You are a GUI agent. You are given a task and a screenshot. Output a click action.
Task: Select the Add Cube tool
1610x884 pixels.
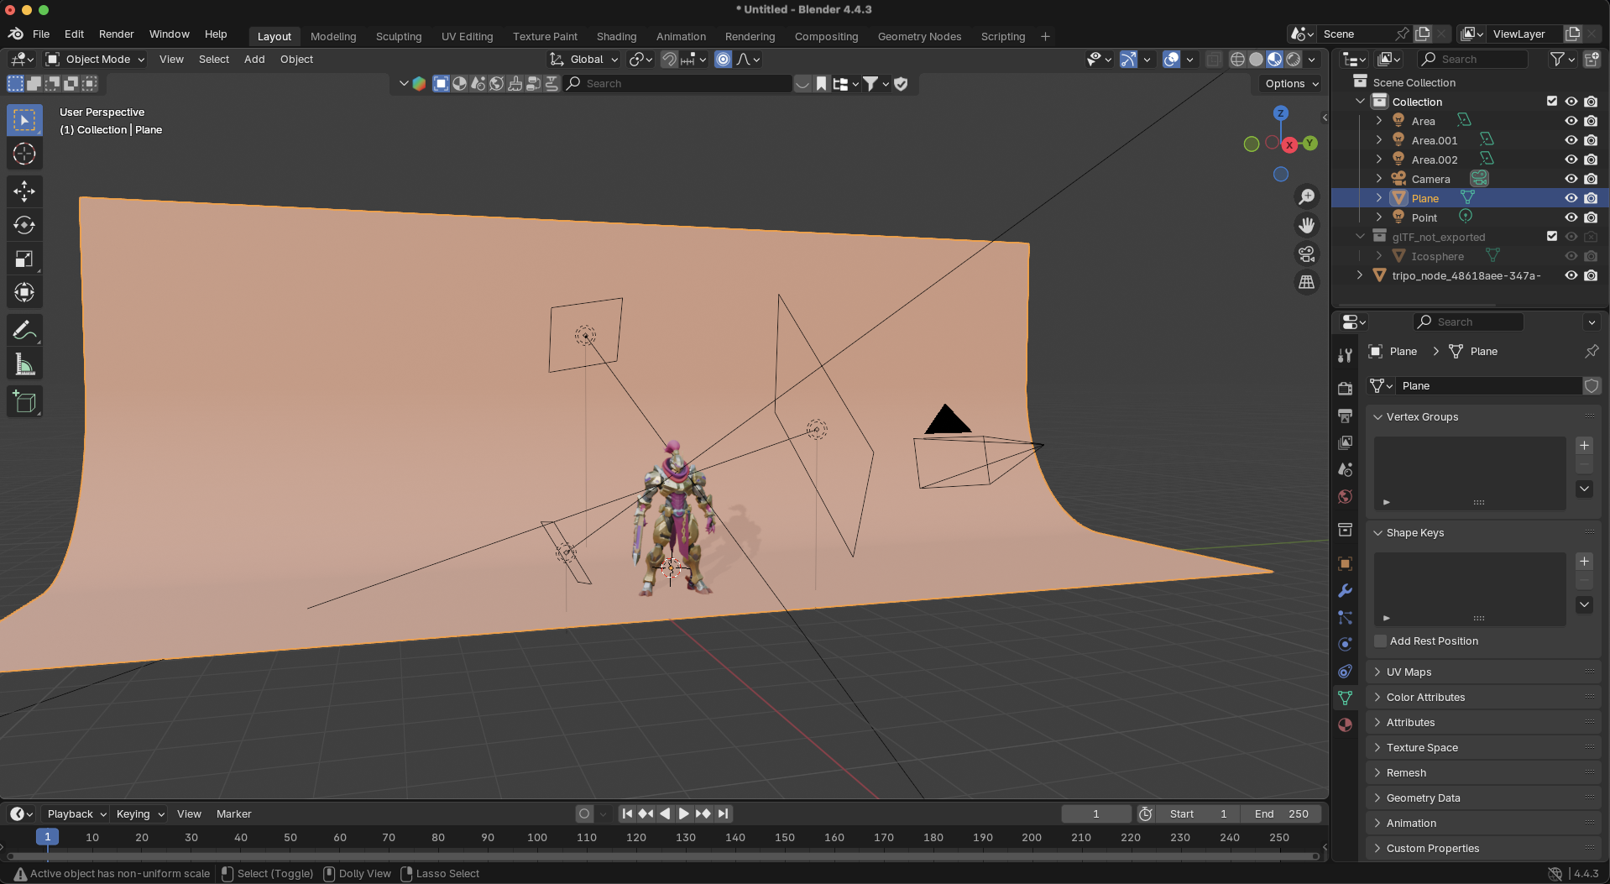pos(24,401)
